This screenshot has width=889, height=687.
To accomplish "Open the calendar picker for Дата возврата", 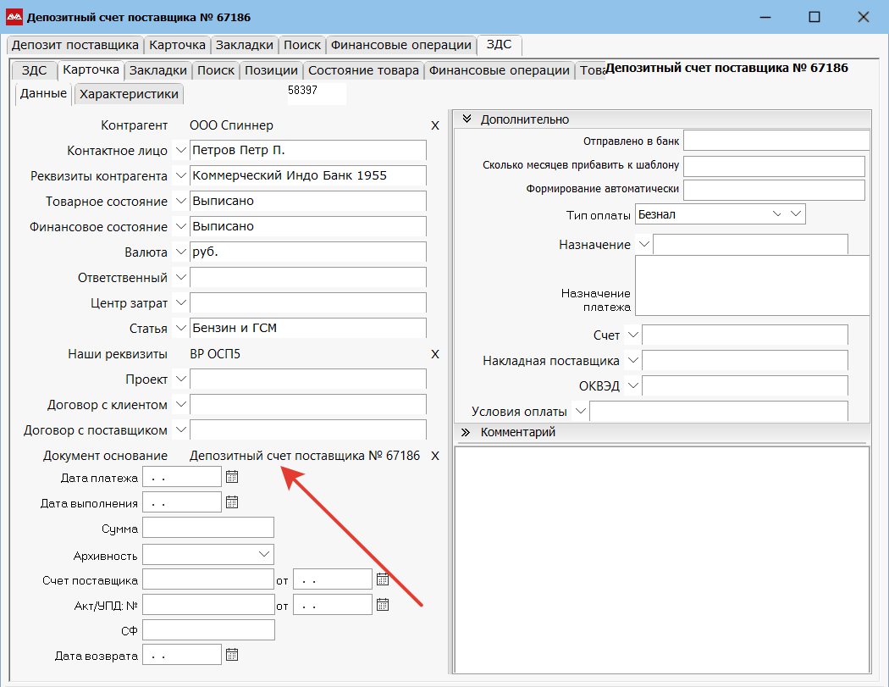I will pos(232,655).
